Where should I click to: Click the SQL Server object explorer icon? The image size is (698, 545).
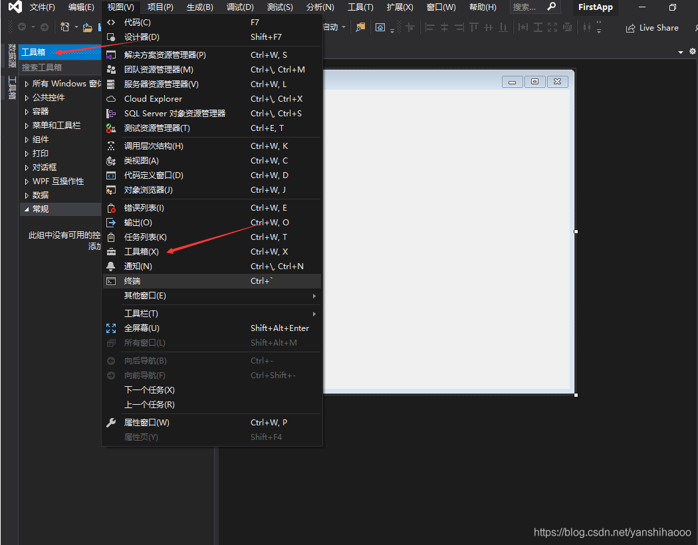pyautogui.click(x=111, y=114)
